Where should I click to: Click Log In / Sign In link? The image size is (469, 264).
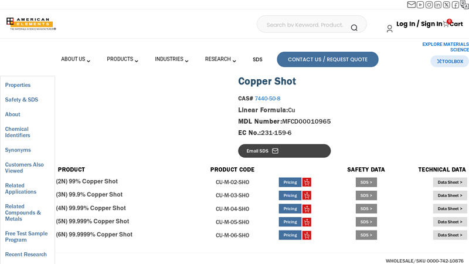[x=419, y=24]
